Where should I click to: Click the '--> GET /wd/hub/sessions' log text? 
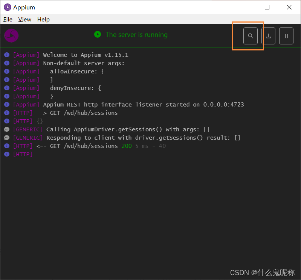[77, 113]
